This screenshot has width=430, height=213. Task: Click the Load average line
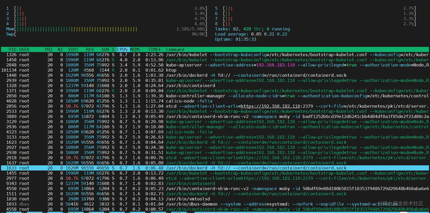251,34
